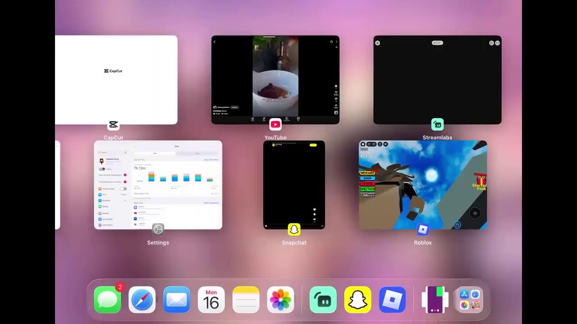Tap the Streamlabs icon in the dock
This screenshot has height=324, width=577.
click(x=323, y=300)
